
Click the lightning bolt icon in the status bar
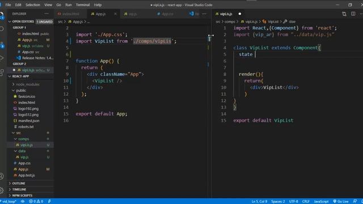tap(49, 202)
